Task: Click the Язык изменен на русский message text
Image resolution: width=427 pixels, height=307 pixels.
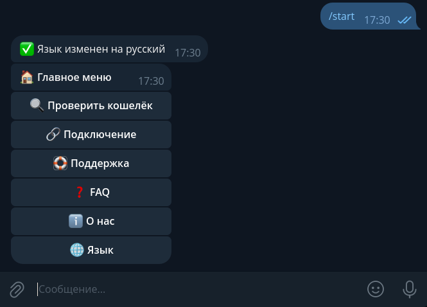Action: coord(101,49)
